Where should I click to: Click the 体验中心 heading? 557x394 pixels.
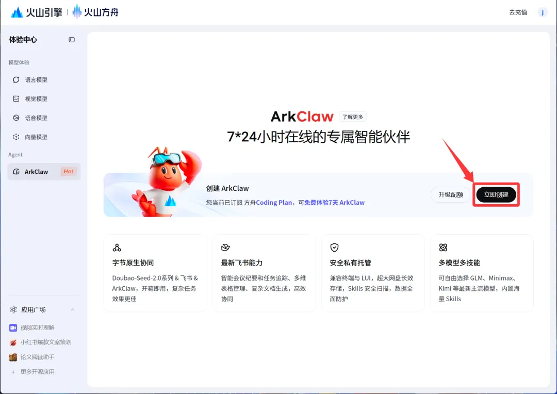coord(23,39)
